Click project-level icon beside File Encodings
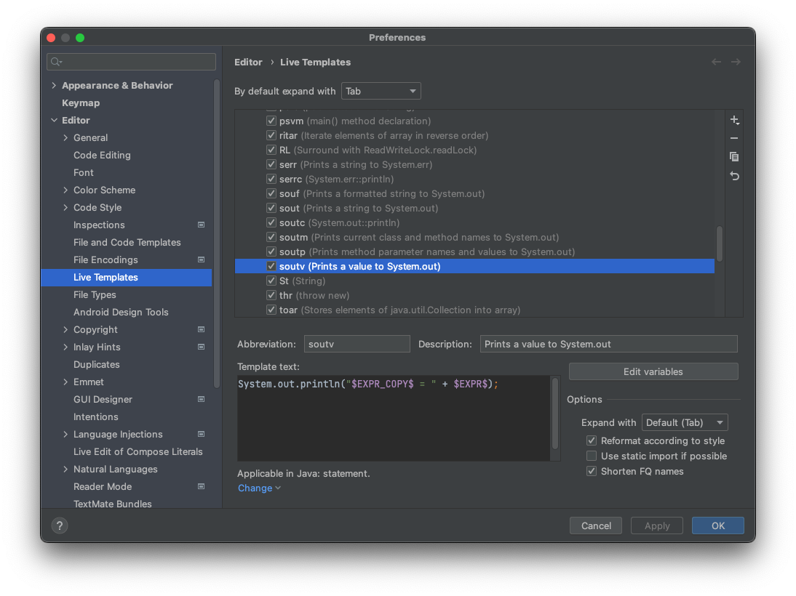Screen dimensions: 796x596 pos(201,259)
